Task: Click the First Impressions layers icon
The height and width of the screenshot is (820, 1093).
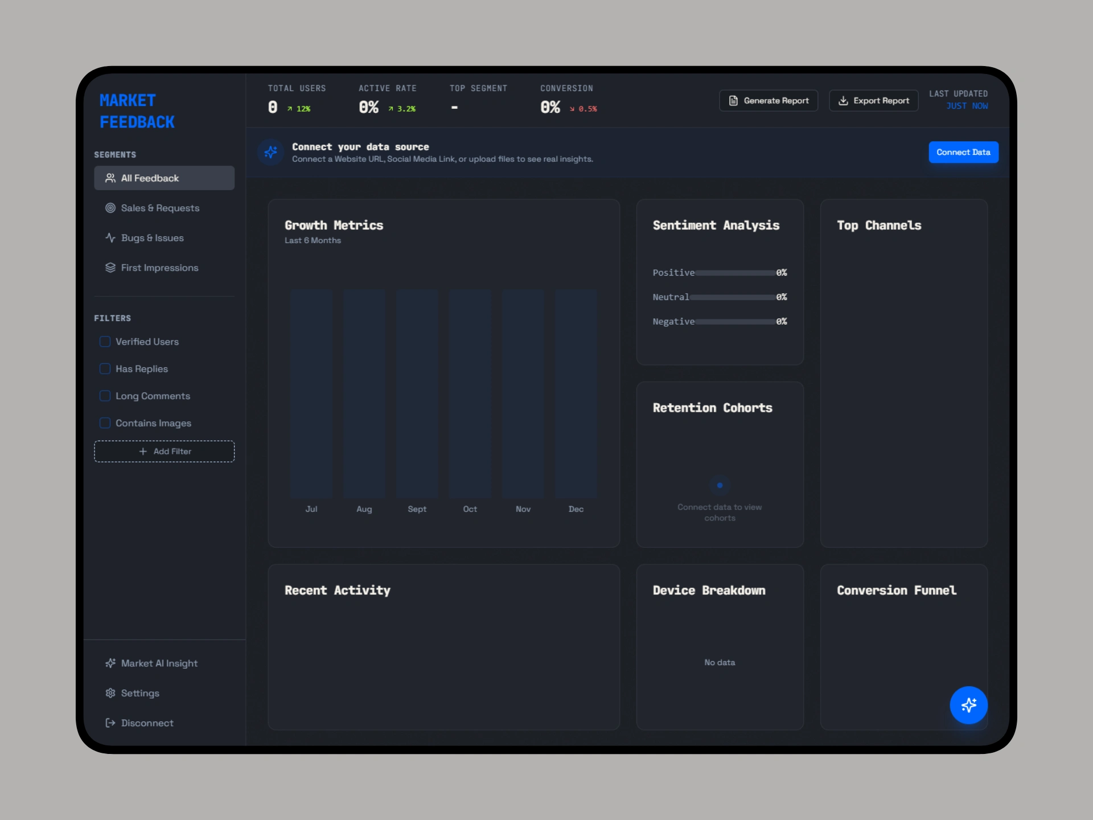Action: pos(110,268)
